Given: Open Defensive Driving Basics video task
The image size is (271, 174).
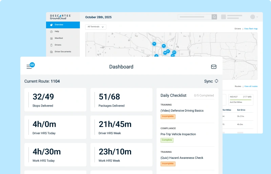Looking at the screenshot, I should (182, 111).
